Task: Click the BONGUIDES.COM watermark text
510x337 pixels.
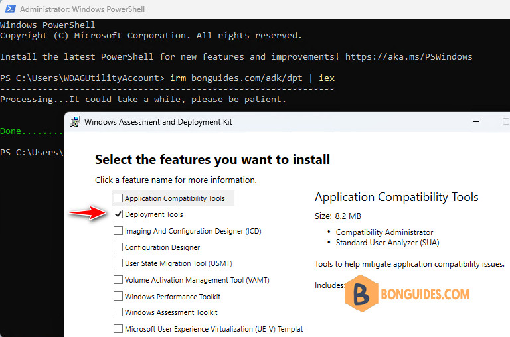Action: [425, 294]
